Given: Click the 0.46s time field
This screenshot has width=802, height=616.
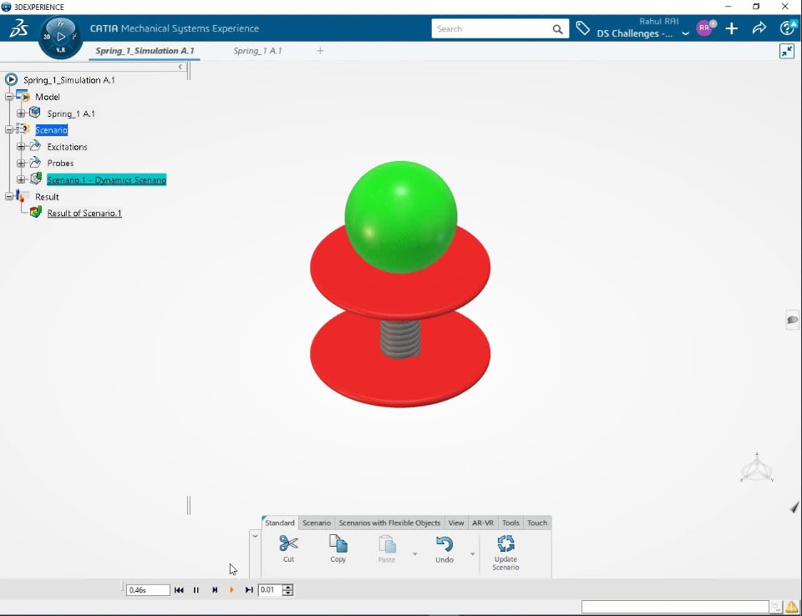Looking at the screenshot, I should (148, 590).
